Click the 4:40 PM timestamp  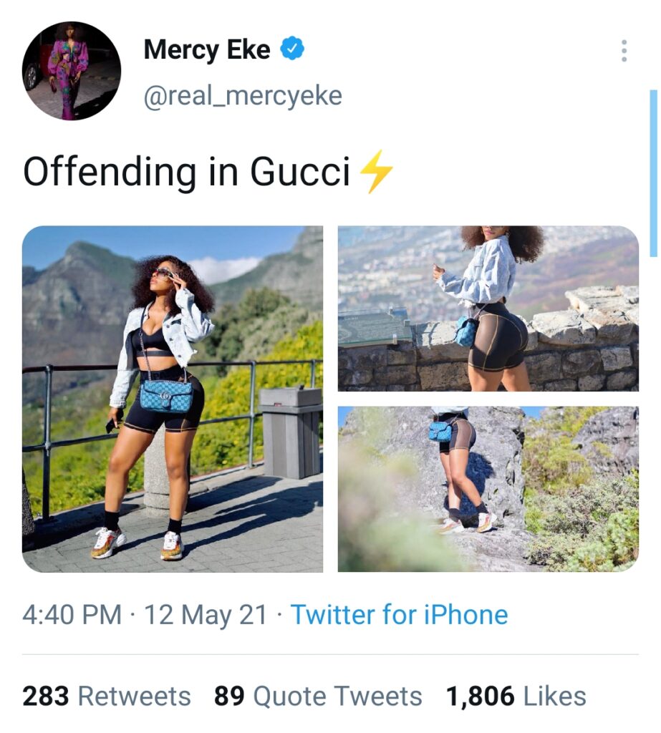[x=72, y=615]
